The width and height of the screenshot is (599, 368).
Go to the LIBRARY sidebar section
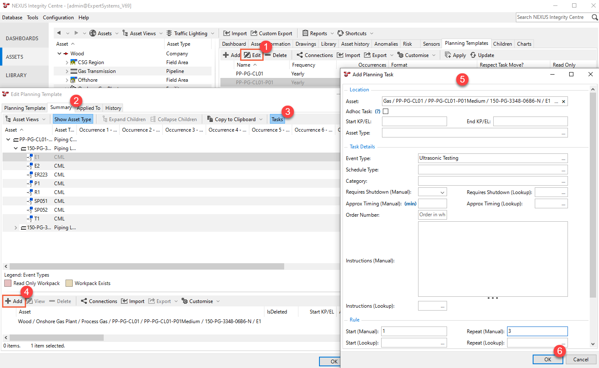(16, 75)
